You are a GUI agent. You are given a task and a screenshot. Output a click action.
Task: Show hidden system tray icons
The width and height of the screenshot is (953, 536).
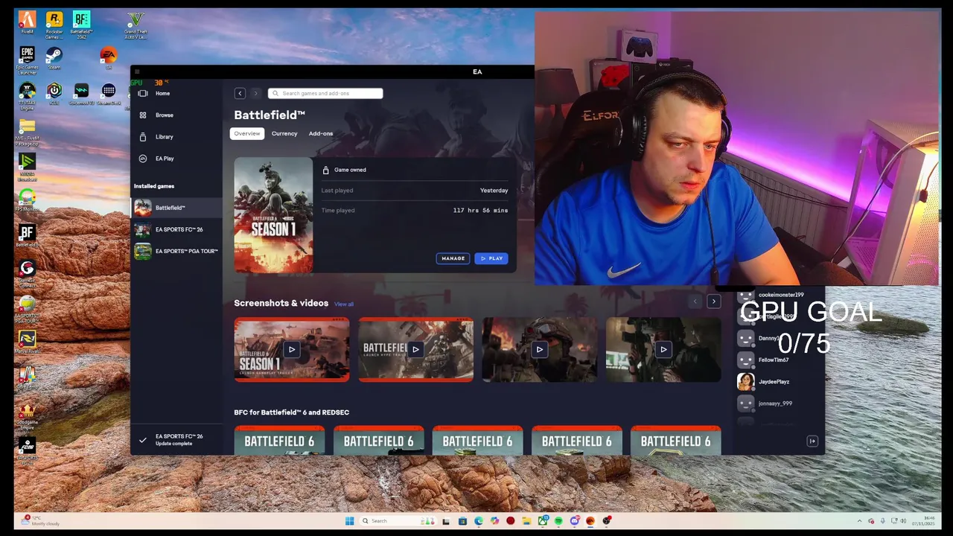click(859, 521)
